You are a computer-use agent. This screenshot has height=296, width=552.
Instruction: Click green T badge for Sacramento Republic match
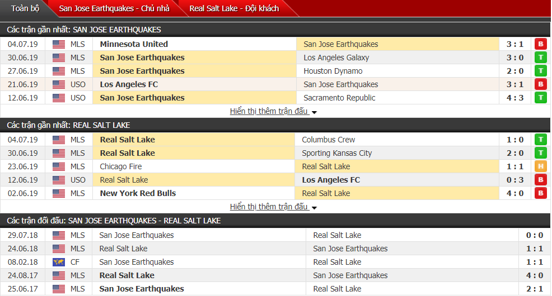coord(541,98)
